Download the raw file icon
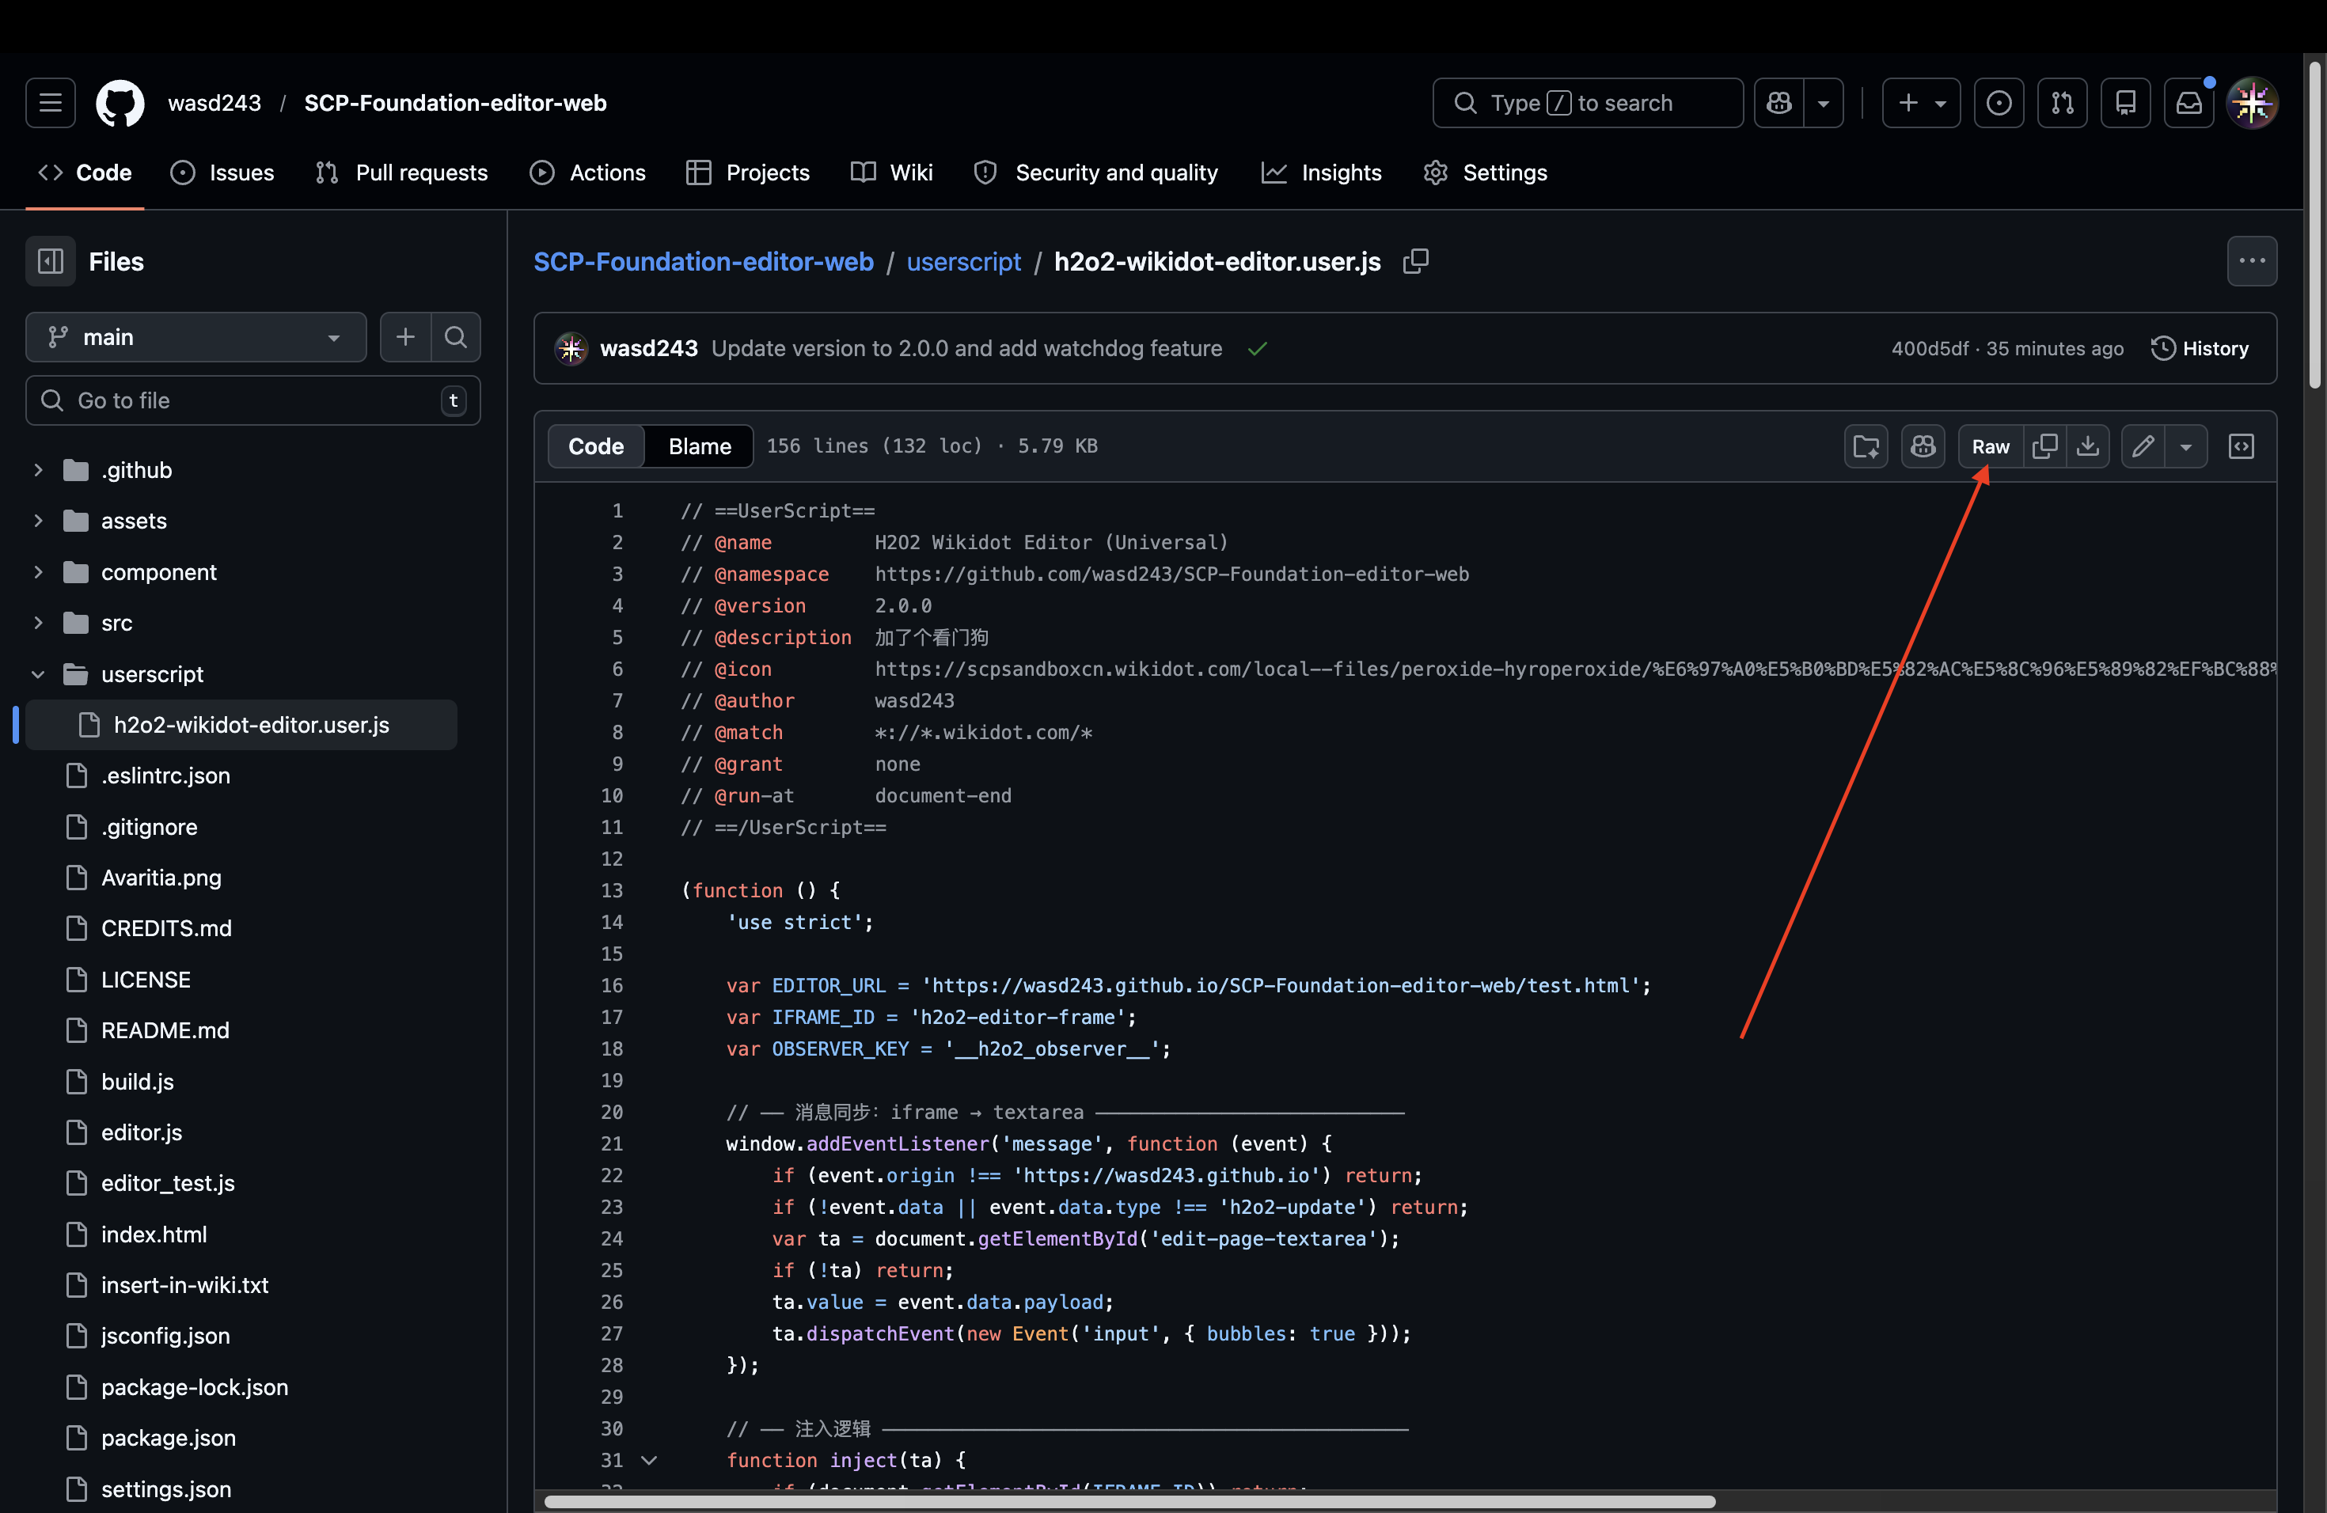The image size is (2327, 1513). [x=2087, y=446]
